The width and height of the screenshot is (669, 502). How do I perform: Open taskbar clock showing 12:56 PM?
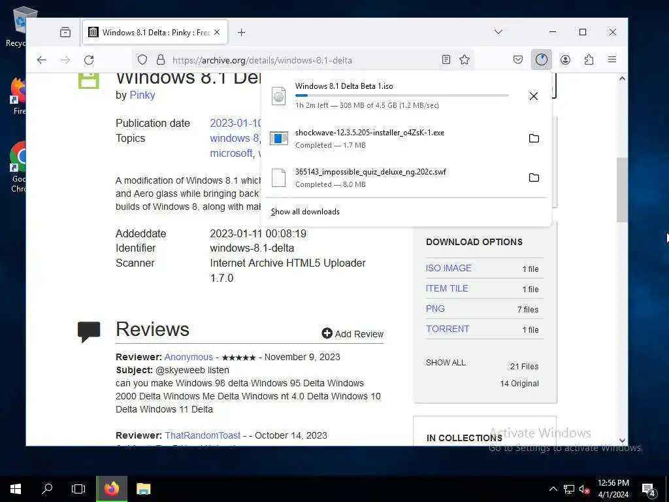[613, 489]
